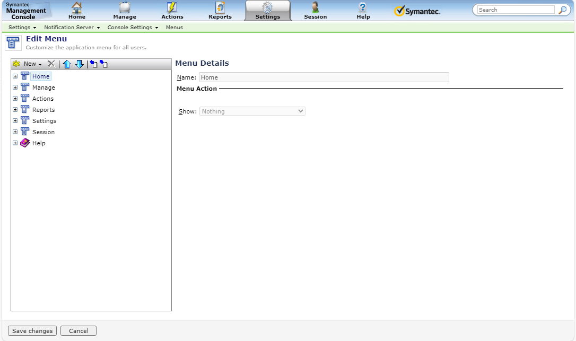Open the Help tab in top navigation
The image size is (576, 341).
tap(363, 11)
